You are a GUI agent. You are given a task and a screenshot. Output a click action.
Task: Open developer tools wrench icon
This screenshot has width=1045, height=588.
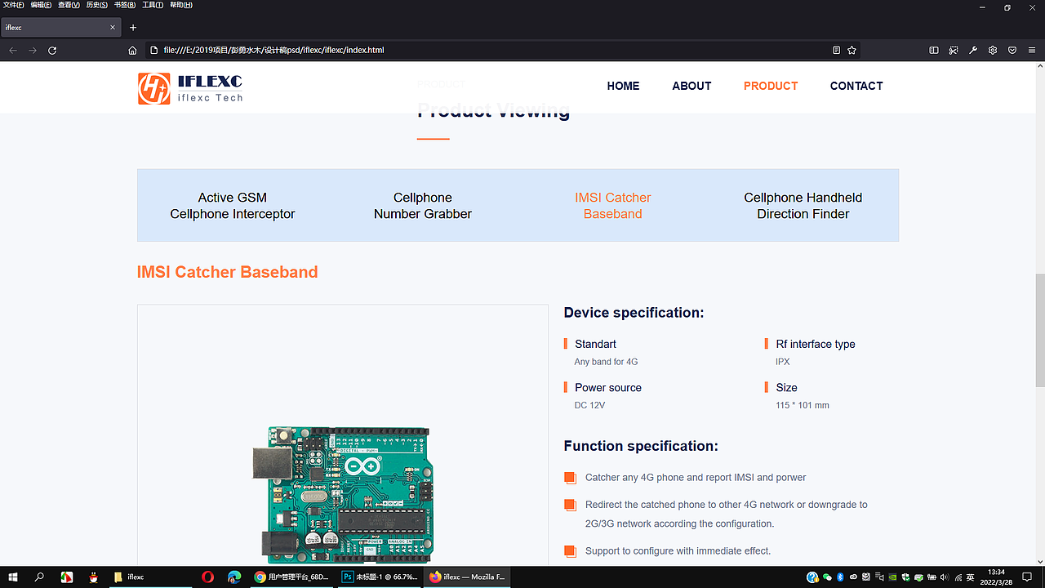click(973, 50)
